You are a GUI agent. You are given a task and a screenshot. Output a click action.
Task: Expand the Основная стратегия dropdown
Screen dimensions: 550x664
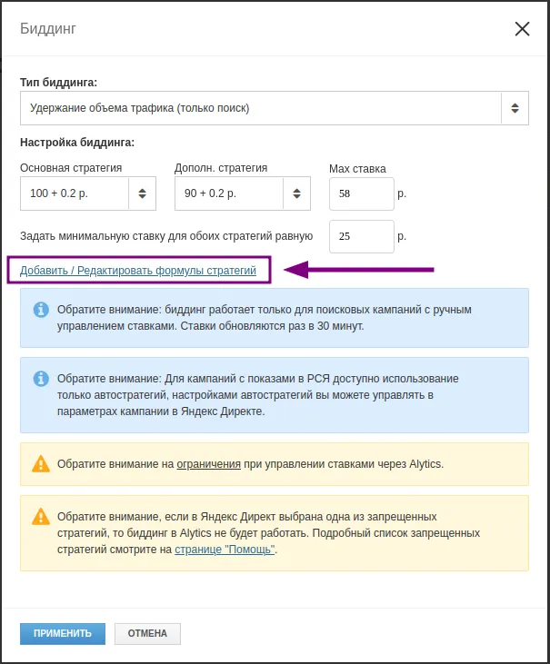point(88,193)
